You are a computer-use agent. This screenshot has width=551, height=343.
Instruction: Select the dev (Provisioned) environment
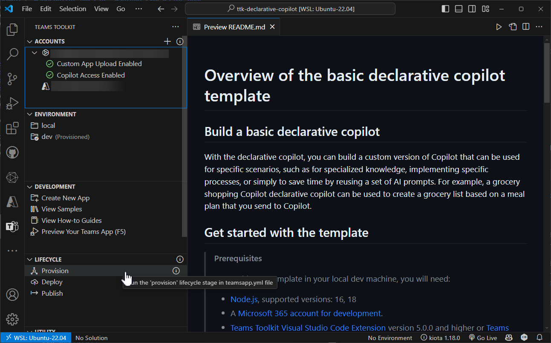coord(106,137)
